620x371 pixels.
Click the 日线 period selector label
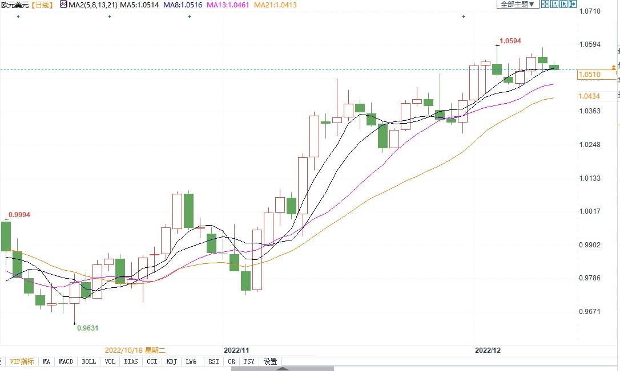[42, 5]
